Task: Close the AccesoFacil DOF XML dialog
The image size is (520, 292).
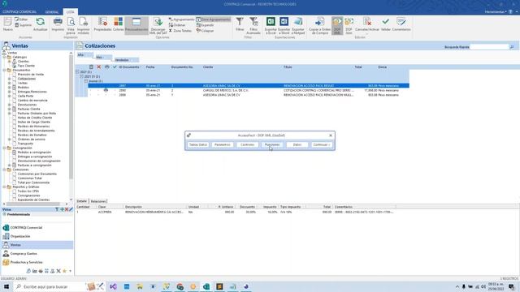Action: pos(331,135)
